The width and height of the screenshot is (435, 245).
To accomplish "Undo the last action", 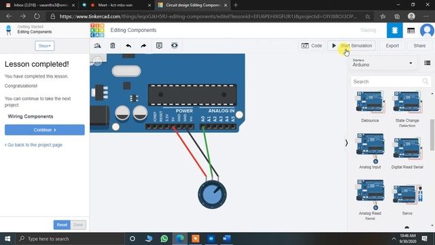I will pos(128,46).
